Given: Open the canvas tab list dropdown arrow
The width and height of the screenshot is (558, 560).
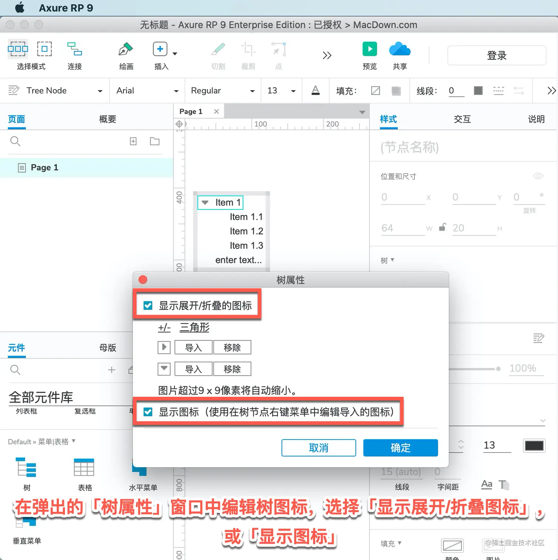Looking at the screenshot, I should 362,112.
